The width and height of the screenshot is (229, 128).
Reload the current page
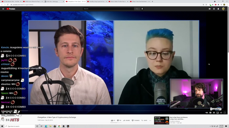8,5
